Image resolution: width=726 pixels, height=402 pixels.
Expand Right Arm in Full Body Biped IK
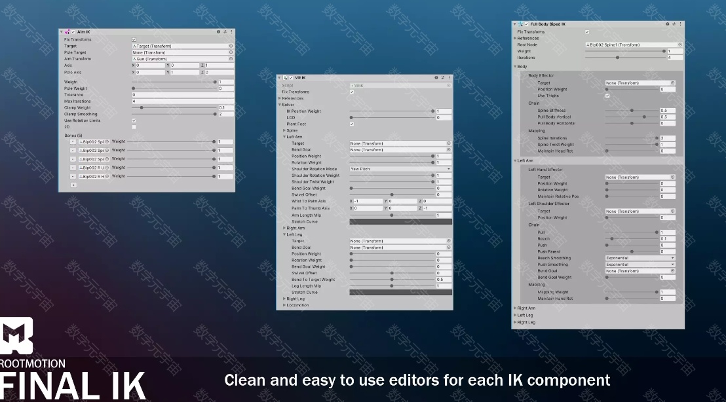(x=515, y=308)
